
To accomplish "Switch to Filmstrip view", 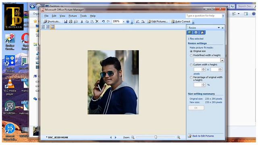I will point(48,27).
